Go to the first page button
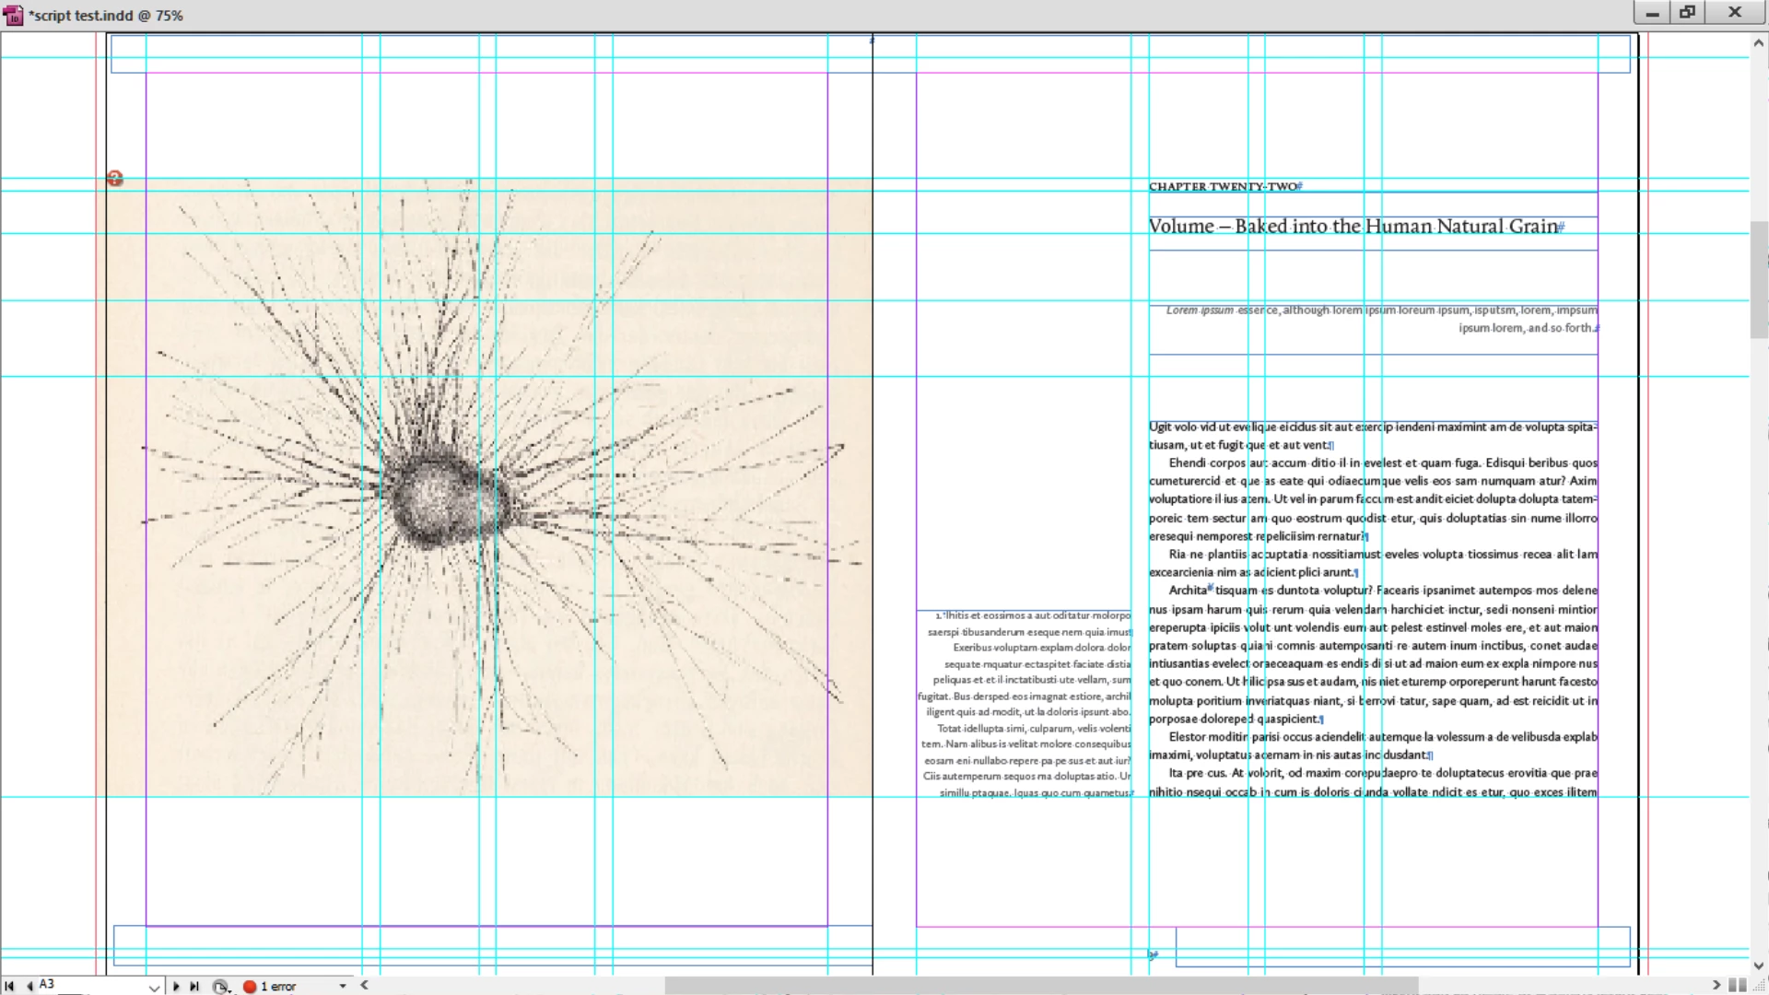 tap(9, 986)
